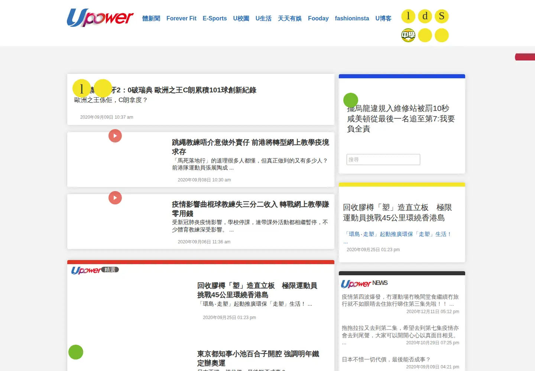Image resolution: width=535 pixels, height=371 pixels.
Task: Click the header yellow circle lettered "d"
Action: click(x=425, y=16)
